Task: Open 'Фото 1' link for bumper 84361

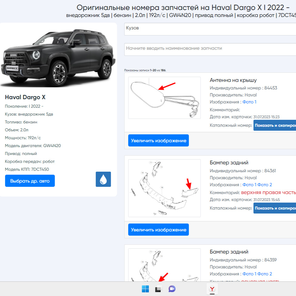Action: 249,185
